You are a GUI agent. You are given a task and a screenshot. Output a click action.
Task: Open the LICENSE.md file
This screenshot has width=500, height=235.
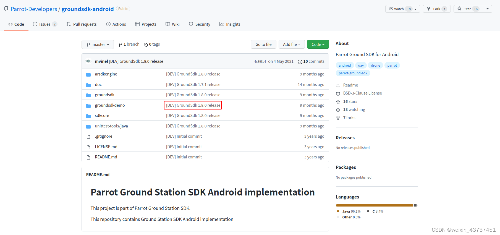tap(106, 147)
